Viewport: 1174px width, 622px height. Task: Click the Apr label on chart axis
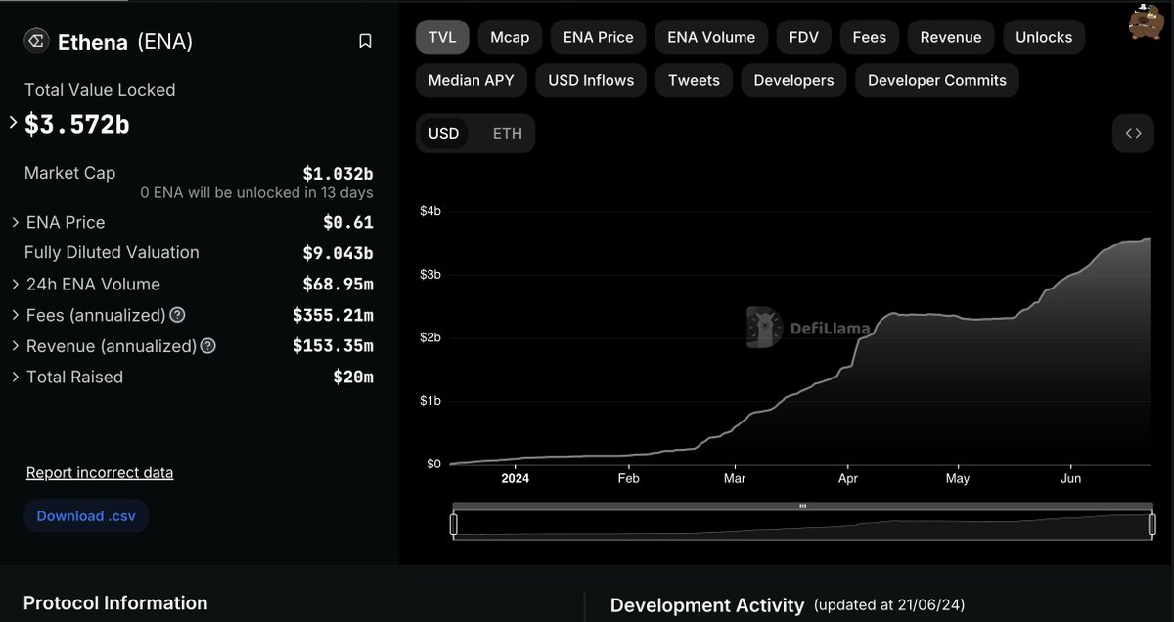tap(848, 479)
